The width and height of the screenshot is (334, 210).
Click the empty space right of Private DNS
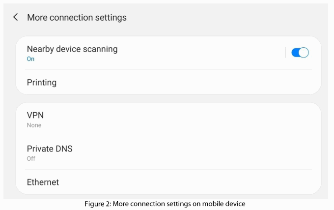pos(196,152)
